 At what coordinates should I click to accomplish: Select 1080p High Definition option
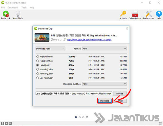pos(38,57)
